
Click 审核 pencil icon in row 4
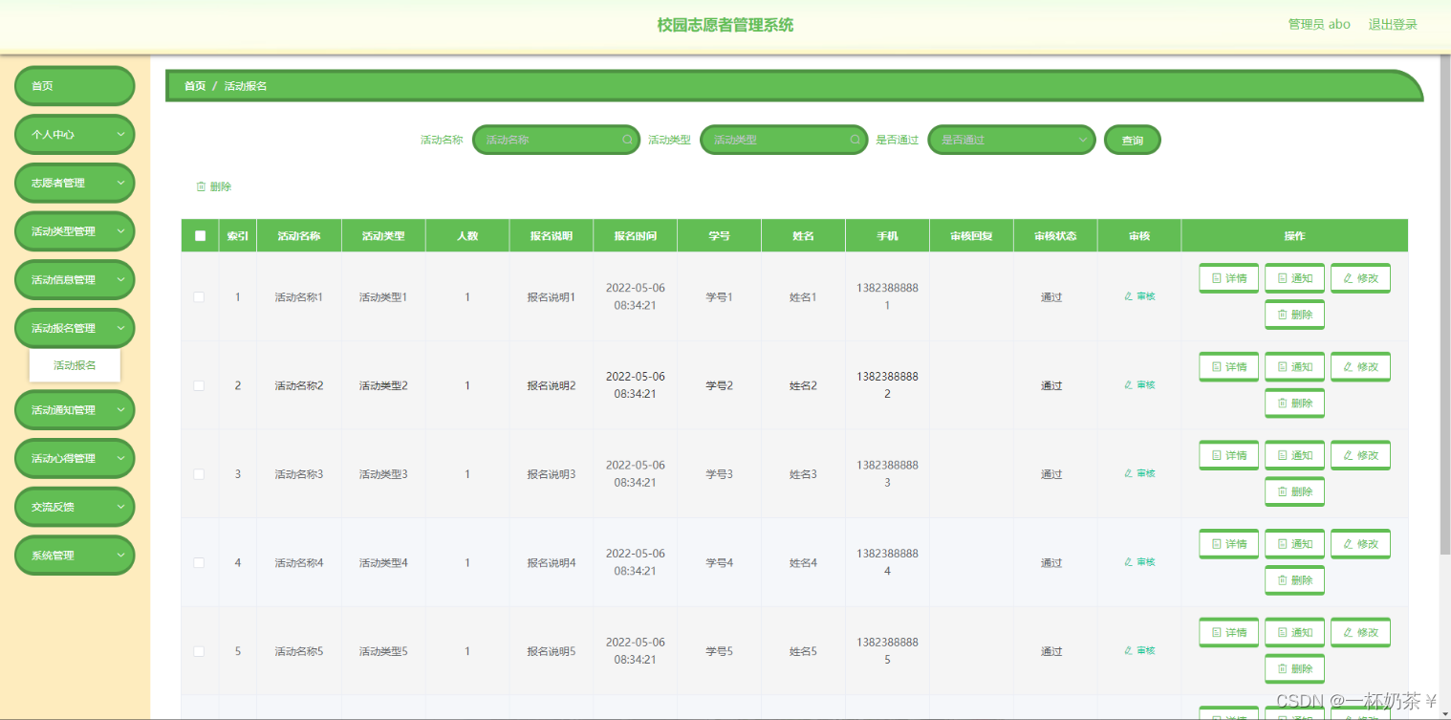click(x=1129, y=562)
